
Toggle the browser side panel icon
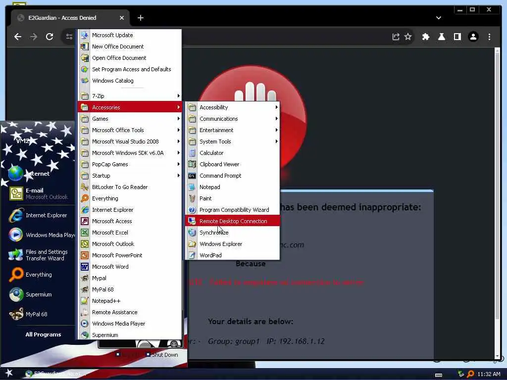(x=457, y=37)
